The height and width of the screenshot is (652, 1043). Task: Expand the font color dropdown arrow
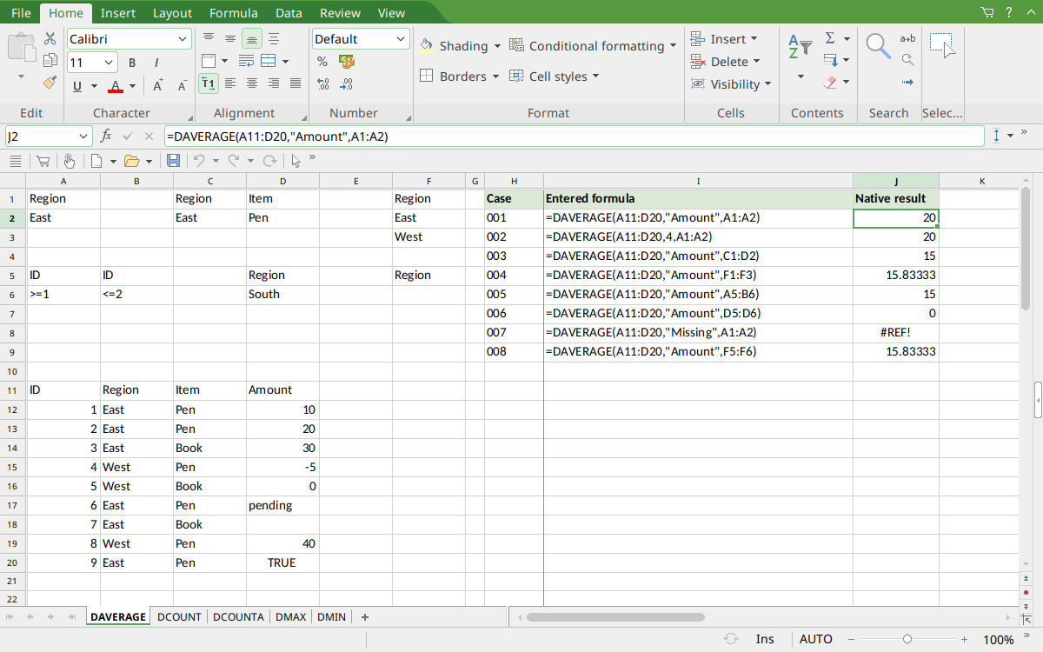tap(132, 86)
